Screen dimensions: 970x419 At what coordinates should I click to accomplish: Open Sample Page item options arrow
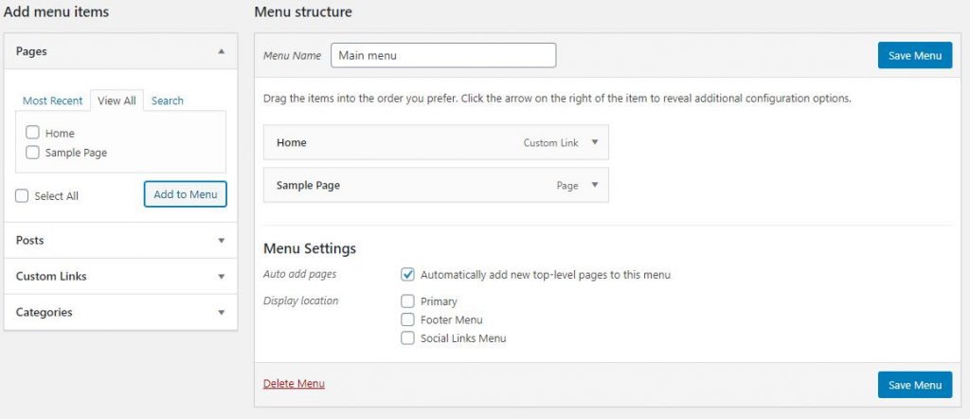pos(595,185)
